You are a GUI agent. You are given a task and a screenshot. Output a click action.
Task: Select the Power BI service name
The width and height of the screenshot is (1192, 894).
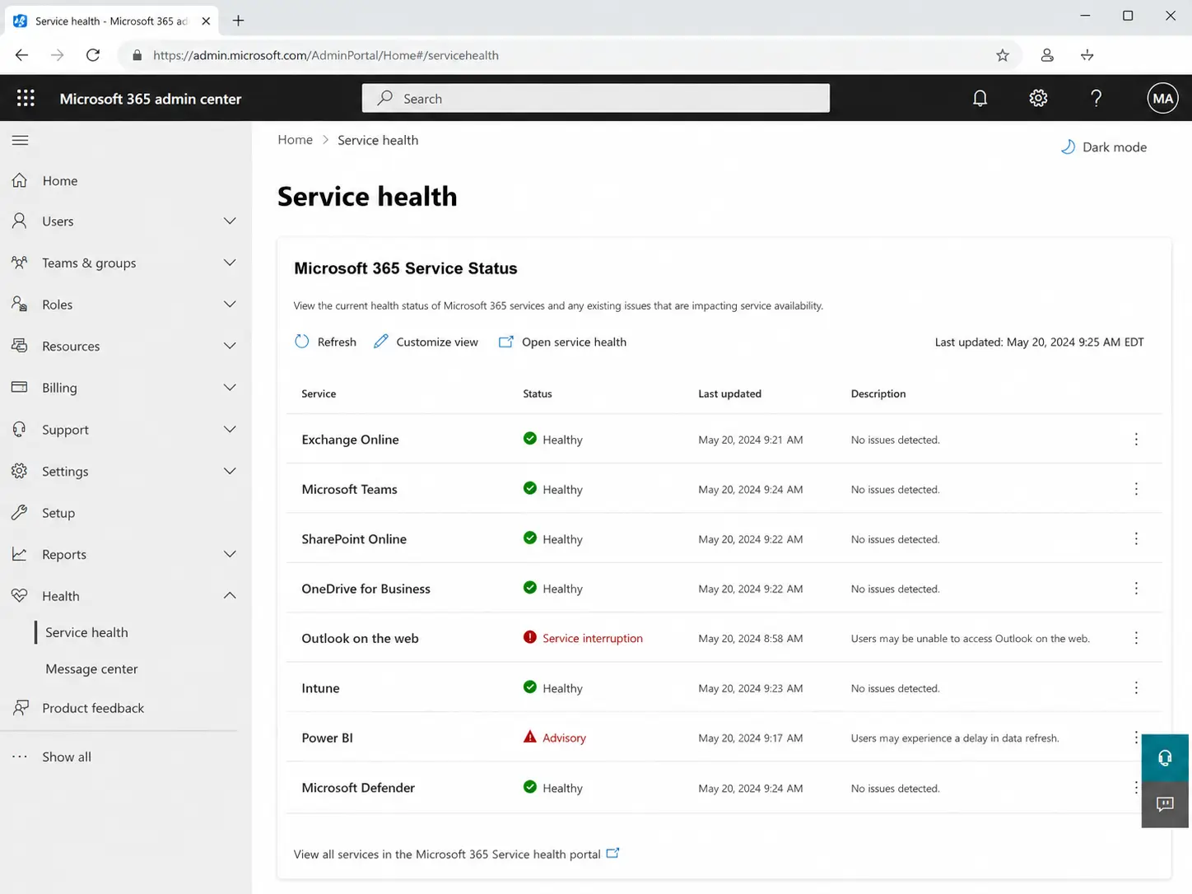pyautogui.click(x=327, y=738)
